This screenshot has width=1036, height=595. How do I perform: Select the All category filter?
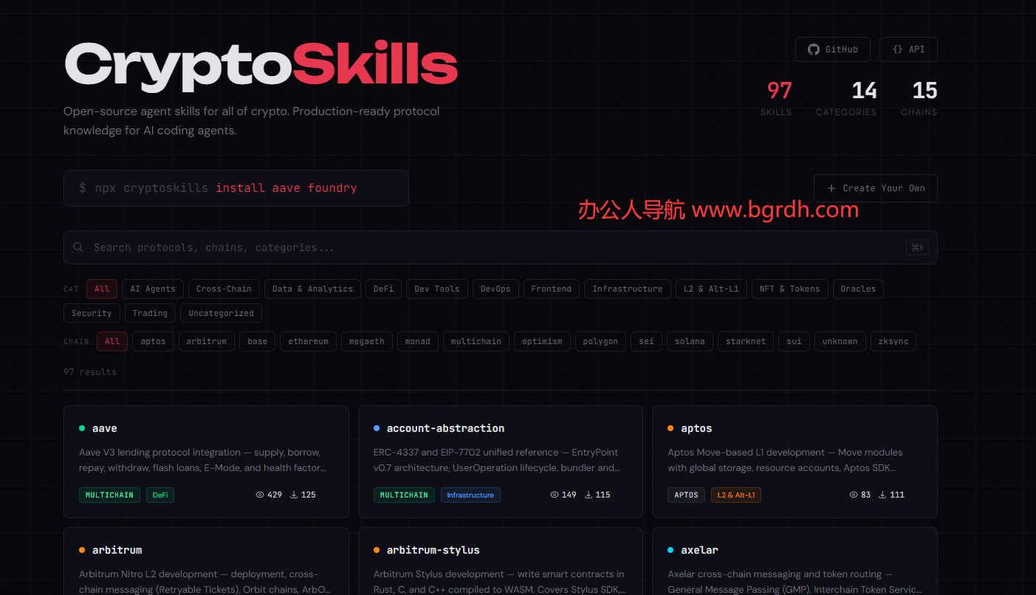(x=102, y=289)
